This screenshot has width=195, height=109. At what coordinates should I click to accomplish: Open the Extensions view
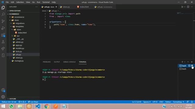[x=3, y=35]
